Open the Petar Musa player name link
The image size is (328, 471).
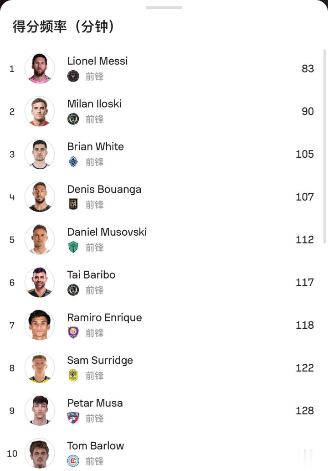[x=95, y=403]
